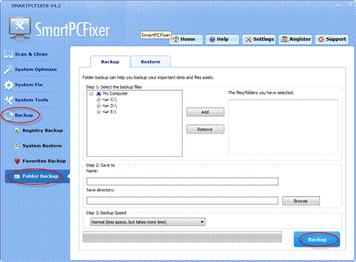This screenshot has height=262, width=356.
Task: Switch to the Restore tab
Action: coord(150,61)
